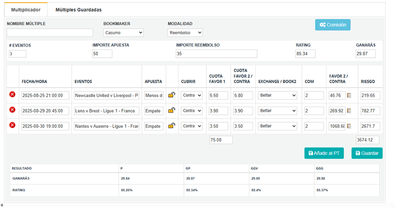Switch to the Múltiples Guardadas tab
The image size is (395, 209).
point(78,10)
